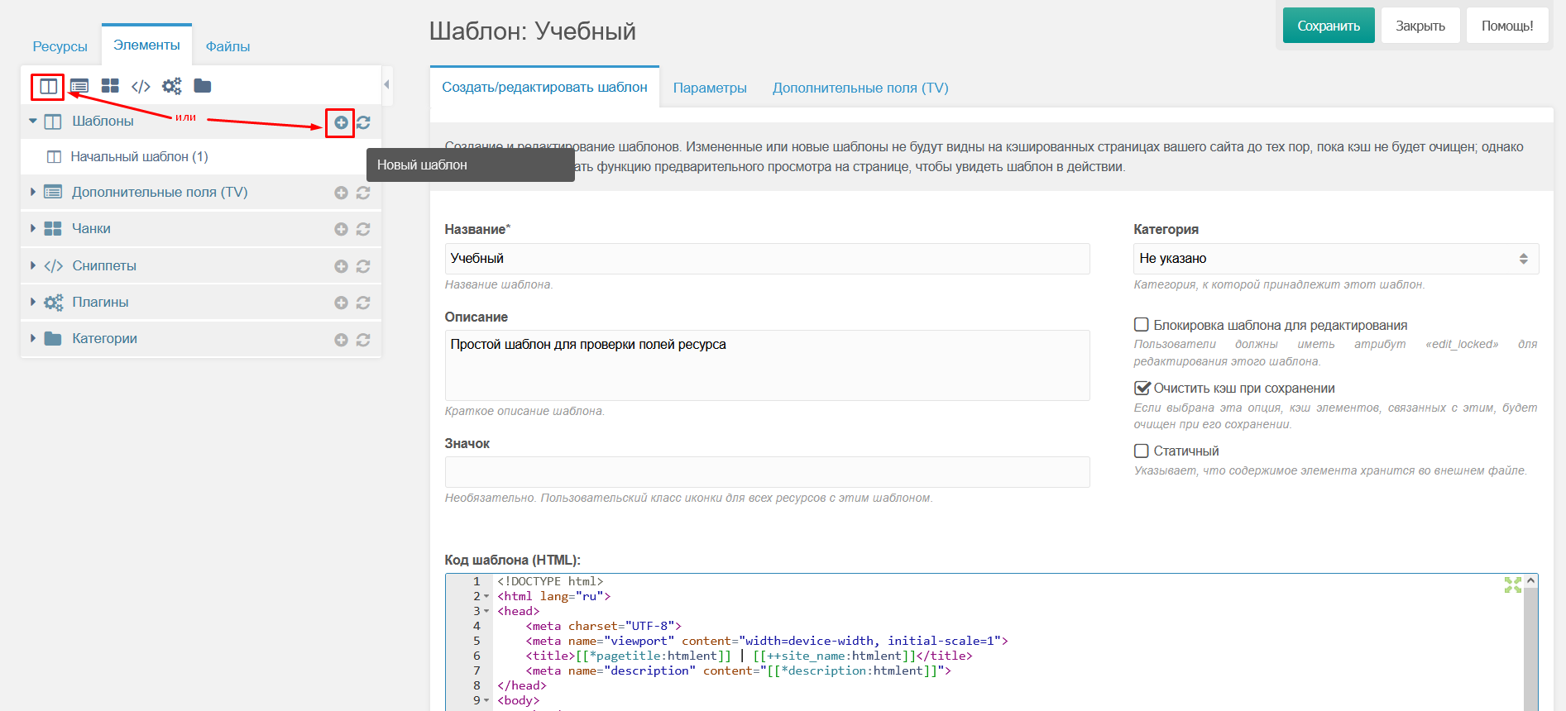
Task: Click the Значок input field
Action: point(767,472)
